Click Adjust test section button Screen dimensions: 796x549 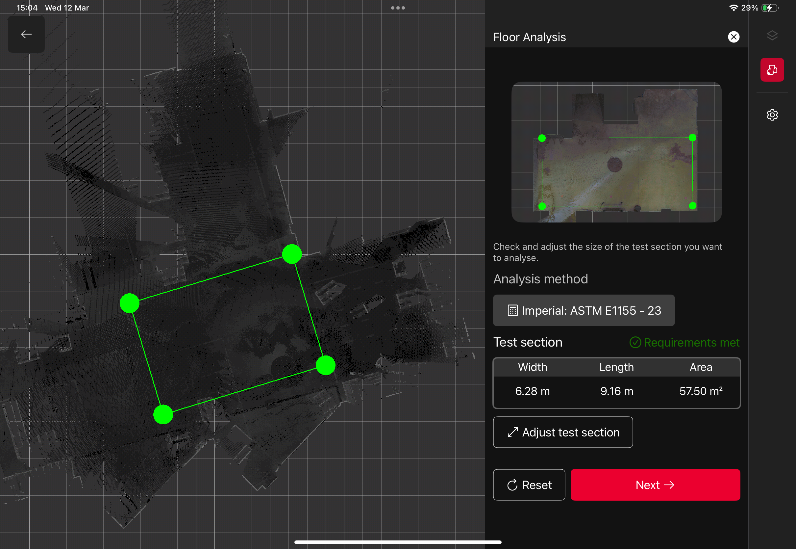[x=563, y=432]
